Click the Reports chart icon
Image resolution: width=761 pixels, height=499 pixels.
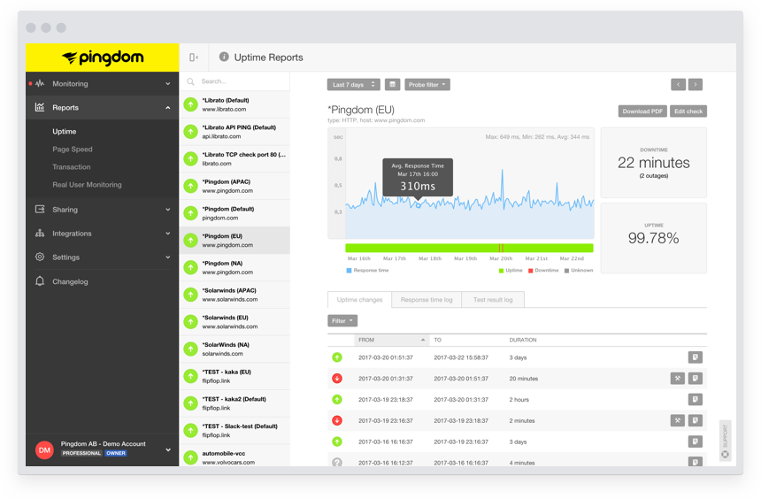coord(40,107)
